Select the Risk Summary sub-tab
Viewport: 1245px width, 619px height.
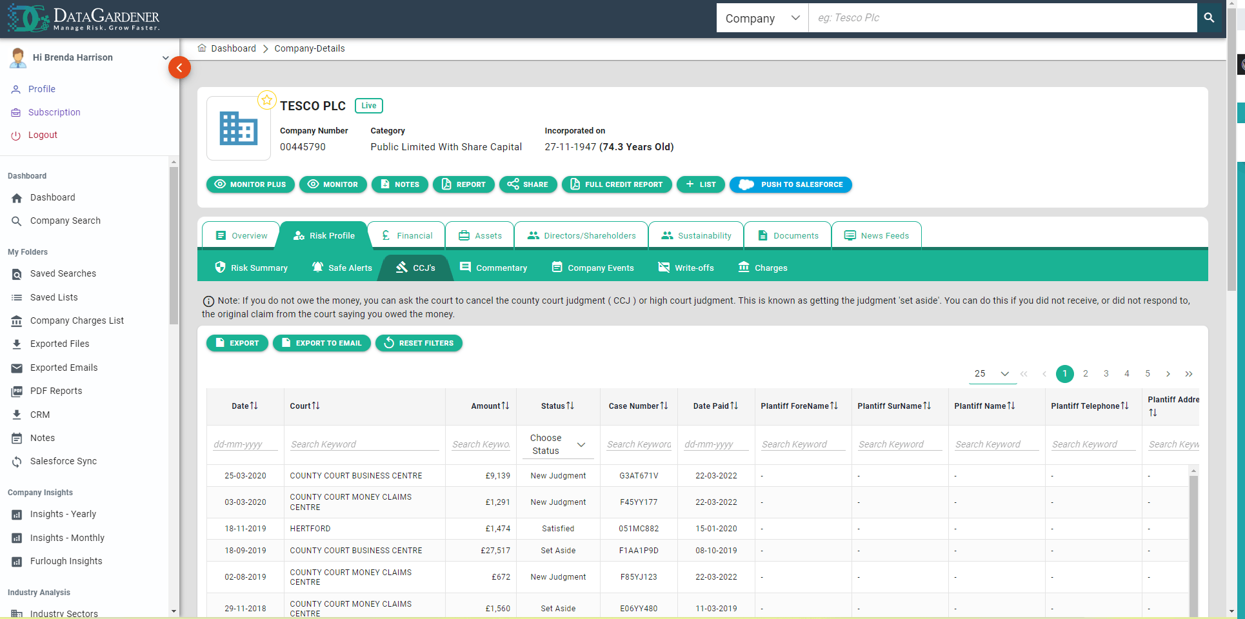click(x=251, y=268)
